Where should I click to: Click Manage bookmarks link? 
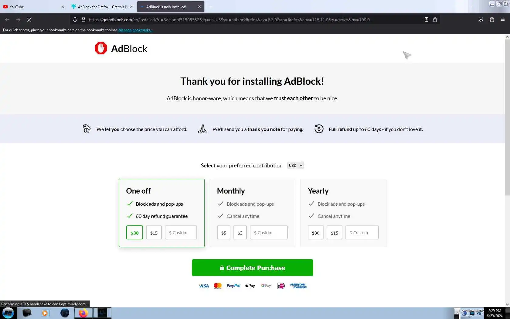135,30
